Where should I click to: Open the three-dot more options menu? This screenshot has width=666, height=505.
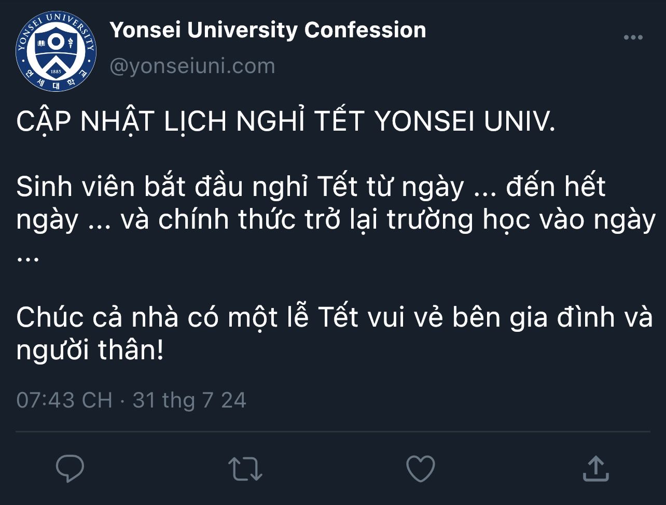click(x=633, y=37)
